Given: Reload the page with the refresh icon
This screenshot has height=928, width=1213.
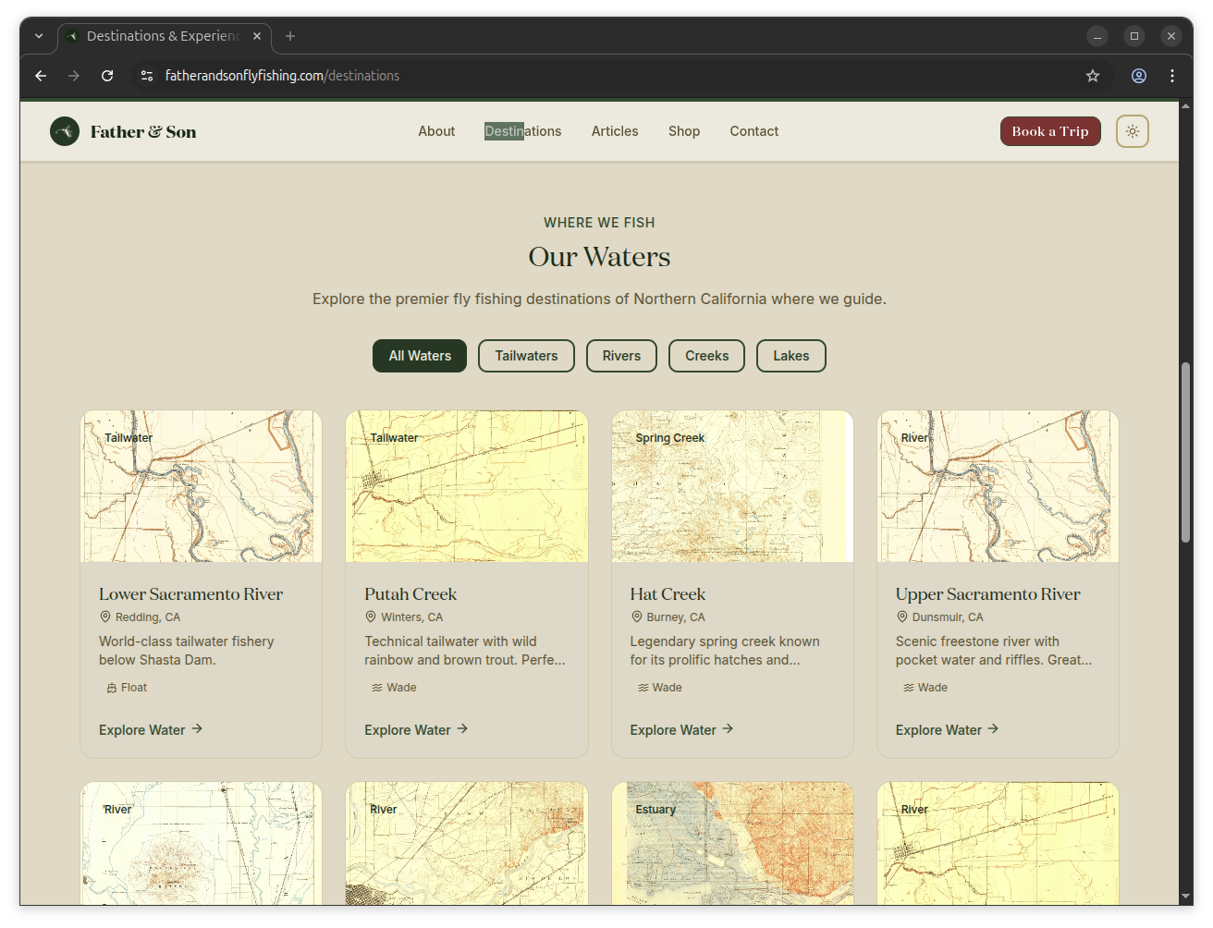Looking at the screenshot, I should (106, 76).
